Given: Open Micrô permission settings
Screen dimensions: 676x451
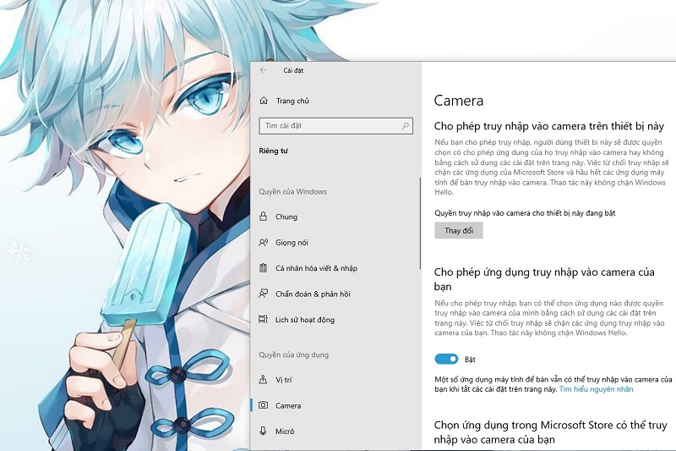Looking at the screenshot, I should click(x=285, y=432).
